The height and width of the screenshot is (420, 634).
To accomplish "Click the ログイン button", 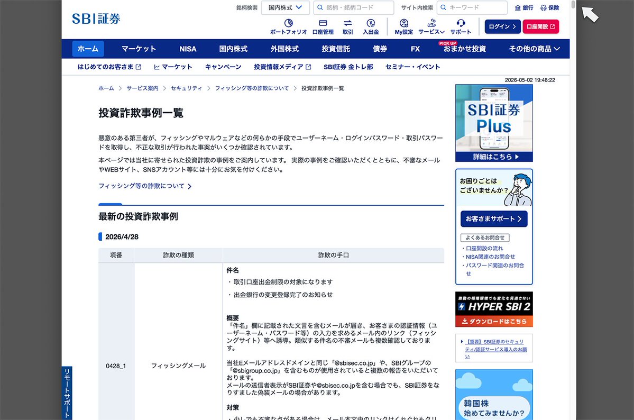I will pos(502,26).
